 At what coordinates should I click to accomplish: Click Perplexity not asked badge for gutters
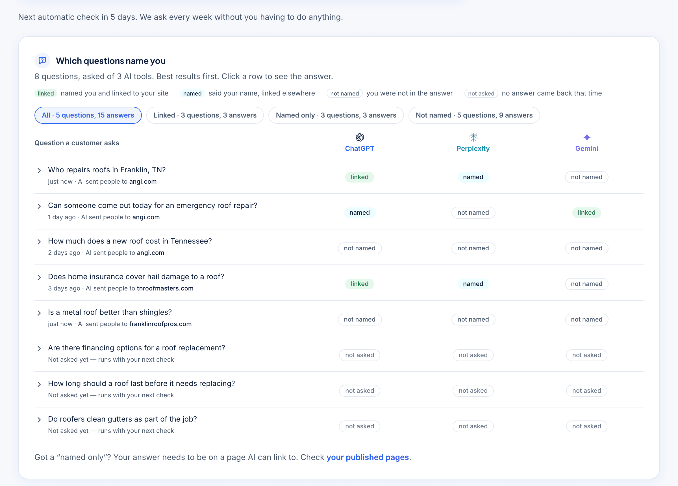coord(473,426)
